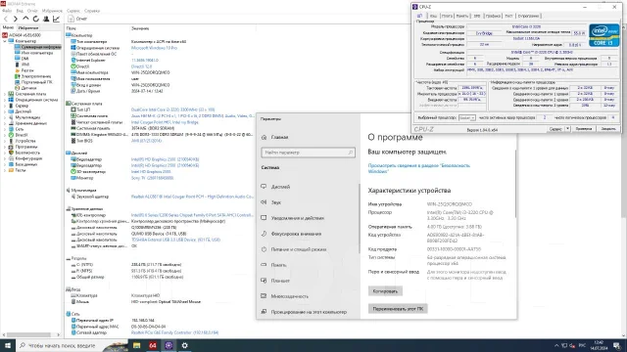The height and width of the screenshot is (352, 627).
Task: Open Дисплей in Settings sidebar
Action: pyautogui.click(x=280, y=187)
